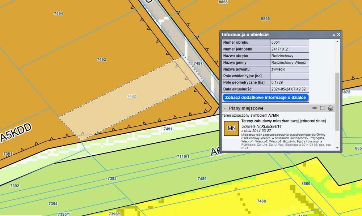Click parcel 7489 on the map
362x216 pixels.
(x=202, y=178)
